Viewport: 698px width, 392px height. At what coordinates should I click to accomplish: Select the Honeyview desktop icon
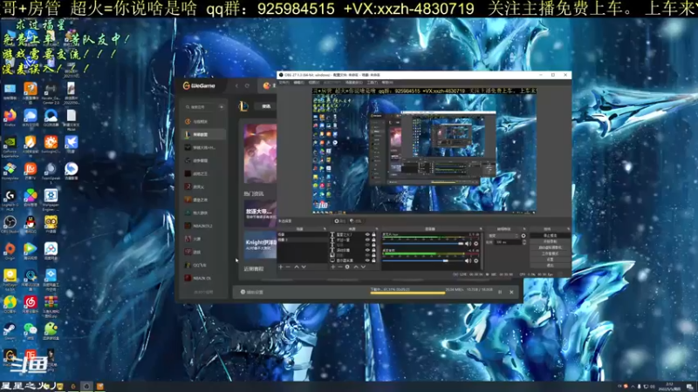click(x=10, y=171)
